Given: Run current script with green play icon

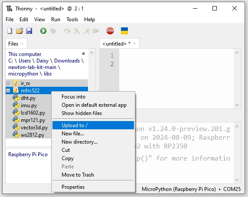Looking at the screenshot, I should (x=43, y=31).
